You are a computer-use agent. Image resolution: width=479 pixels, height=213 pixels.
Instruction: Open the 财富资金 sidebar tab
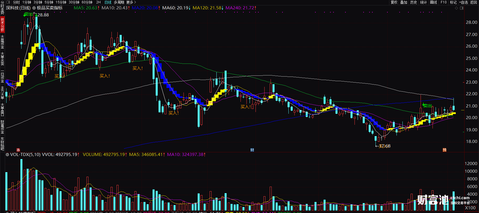[2, 127]
